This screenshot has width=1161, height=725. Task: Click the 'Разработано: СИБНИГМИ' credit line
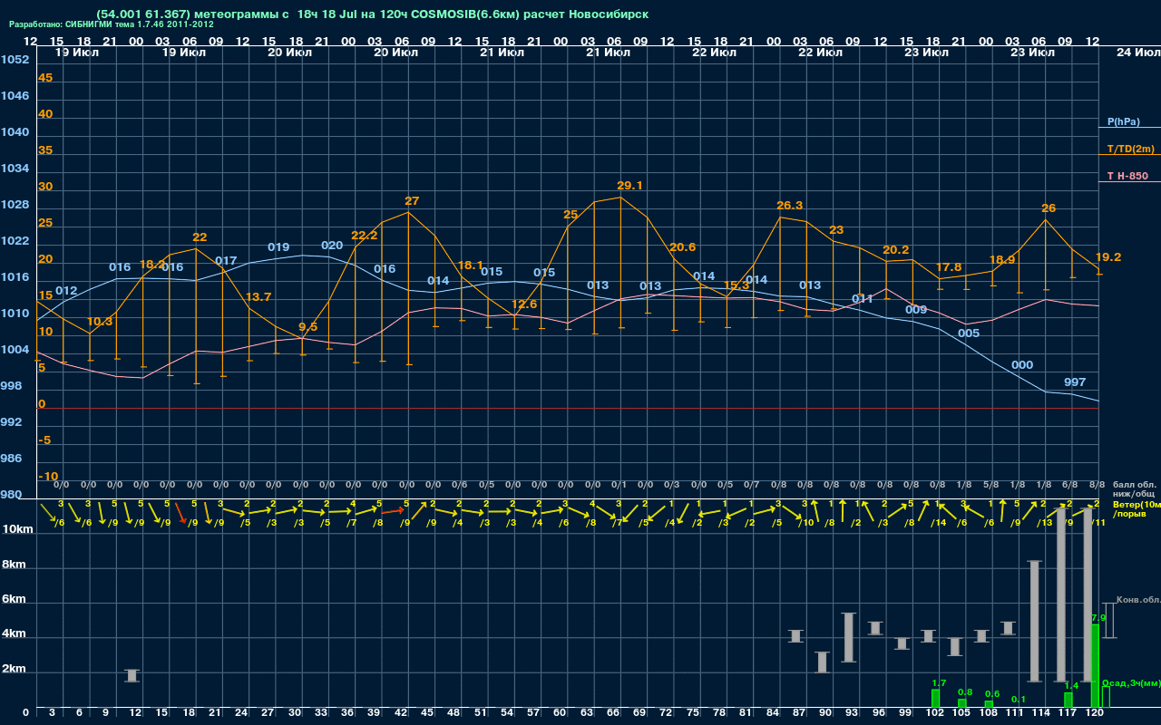point(112,24)
